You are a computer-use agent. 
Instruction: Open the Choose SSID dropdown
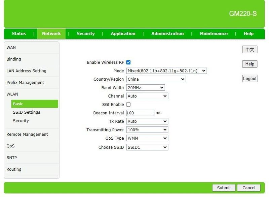pyautogui.click(x=147, y=147)
